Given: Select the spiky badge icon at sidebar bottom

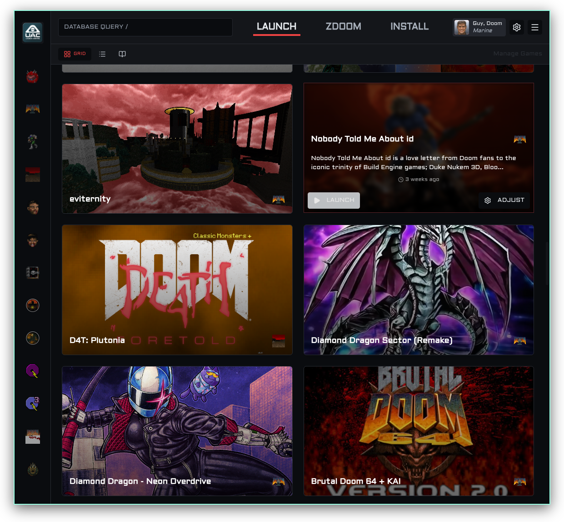Looking at the screenshot, I should tap(32, 469).
